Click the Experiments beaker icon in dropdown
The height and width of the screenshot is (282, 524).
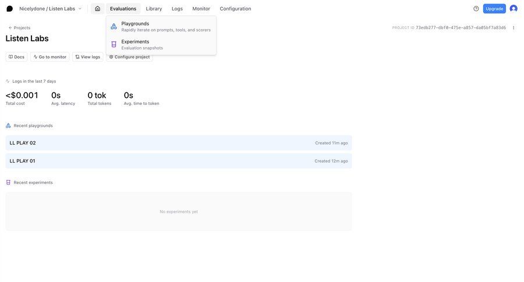click(114, 44)
